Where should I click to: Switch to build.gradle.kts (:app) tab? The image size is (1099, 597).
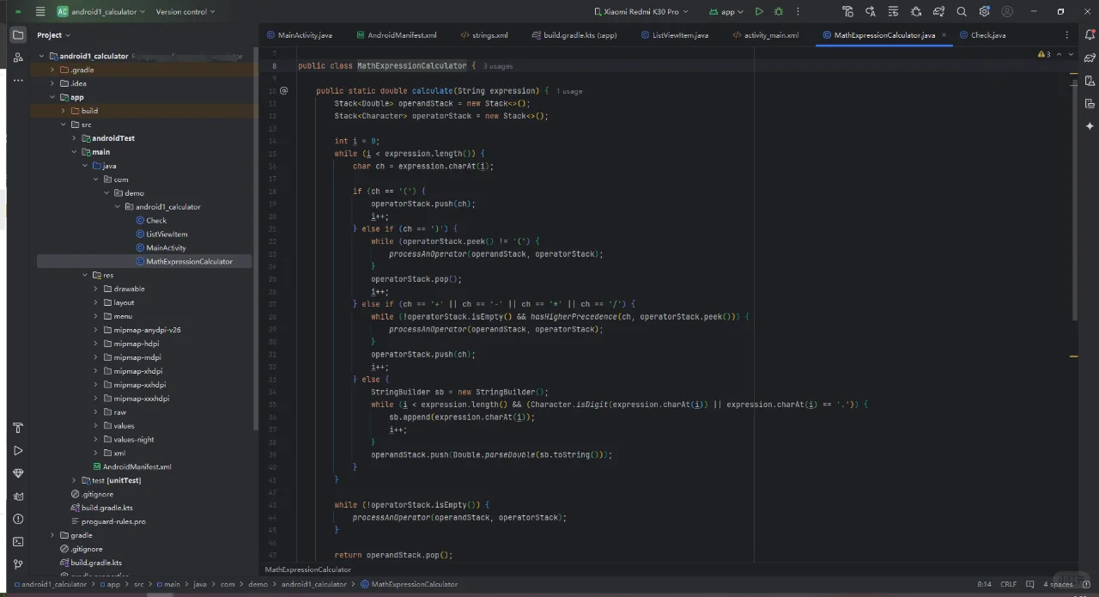pos(574,35)
